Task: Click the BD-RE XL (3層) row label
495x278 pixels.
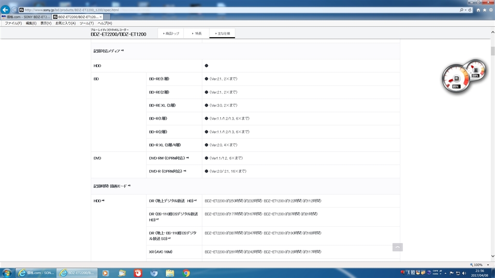Action: (162, 106)
